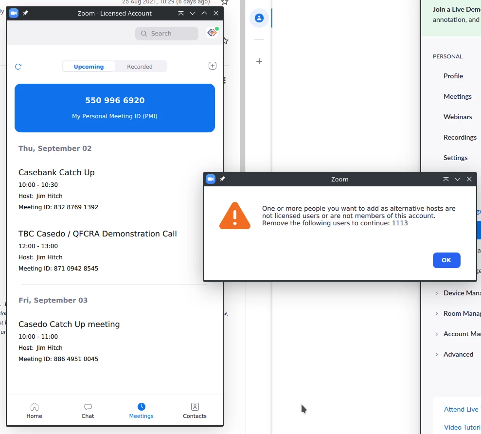Screen dimensions: 481x434
Task: Open Meetings in the web portal sidebar
Action: (x=457, y=96)
